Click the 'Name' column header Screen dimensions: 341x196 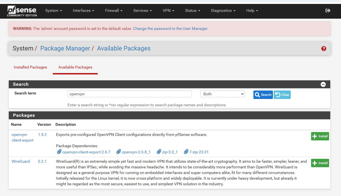coord(16,124)
